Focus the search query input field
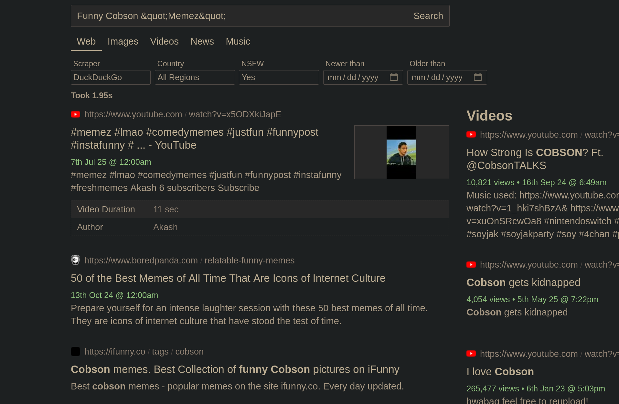This screenshot has width=619, height=404. coord(239,16)
